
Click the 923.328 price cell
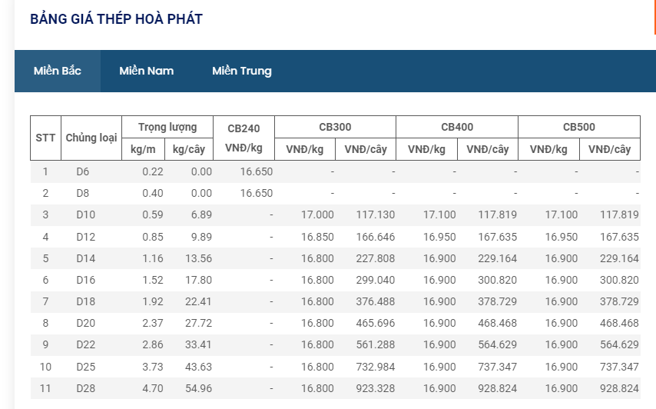[x=376, y=388]
